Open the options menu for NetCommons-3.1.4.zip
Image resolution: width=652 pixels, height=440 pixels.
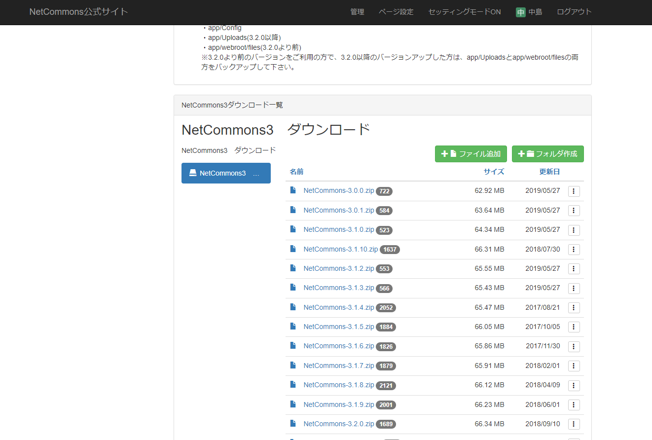click(x=574, y=308)
